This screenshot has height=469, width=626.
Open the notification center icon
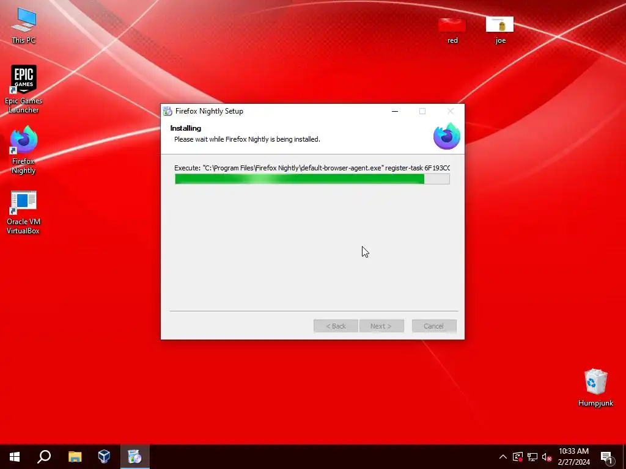(x=606, y=457)
